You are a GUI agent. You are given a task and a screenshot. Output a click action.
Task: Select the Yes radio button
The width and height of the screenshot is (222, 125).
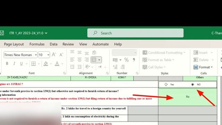coord(166,84)
